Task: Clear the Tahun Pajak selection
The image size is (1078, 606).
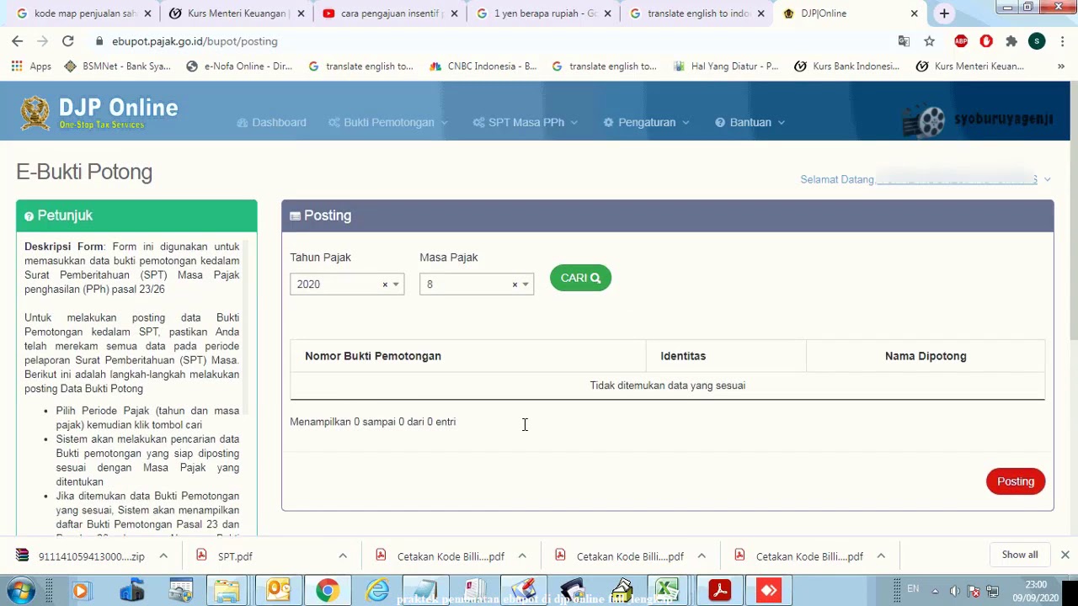Action: (x=385, y=284)
